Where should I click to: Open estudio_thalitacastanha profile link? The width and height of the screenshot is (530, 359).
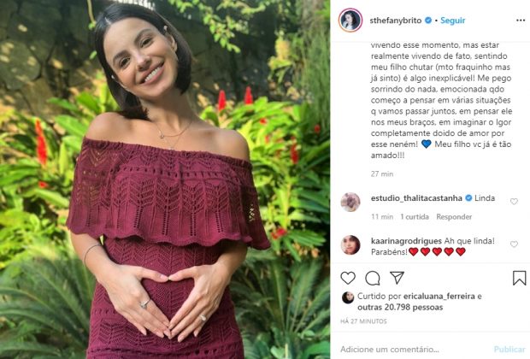tap(416, 198)
